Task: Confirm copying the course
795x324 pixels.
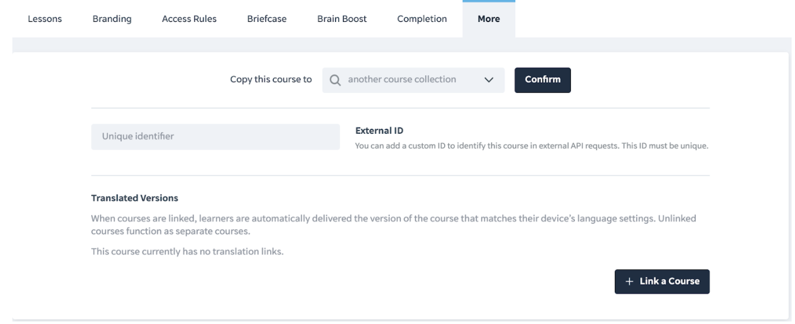Action: pos(543,80)
